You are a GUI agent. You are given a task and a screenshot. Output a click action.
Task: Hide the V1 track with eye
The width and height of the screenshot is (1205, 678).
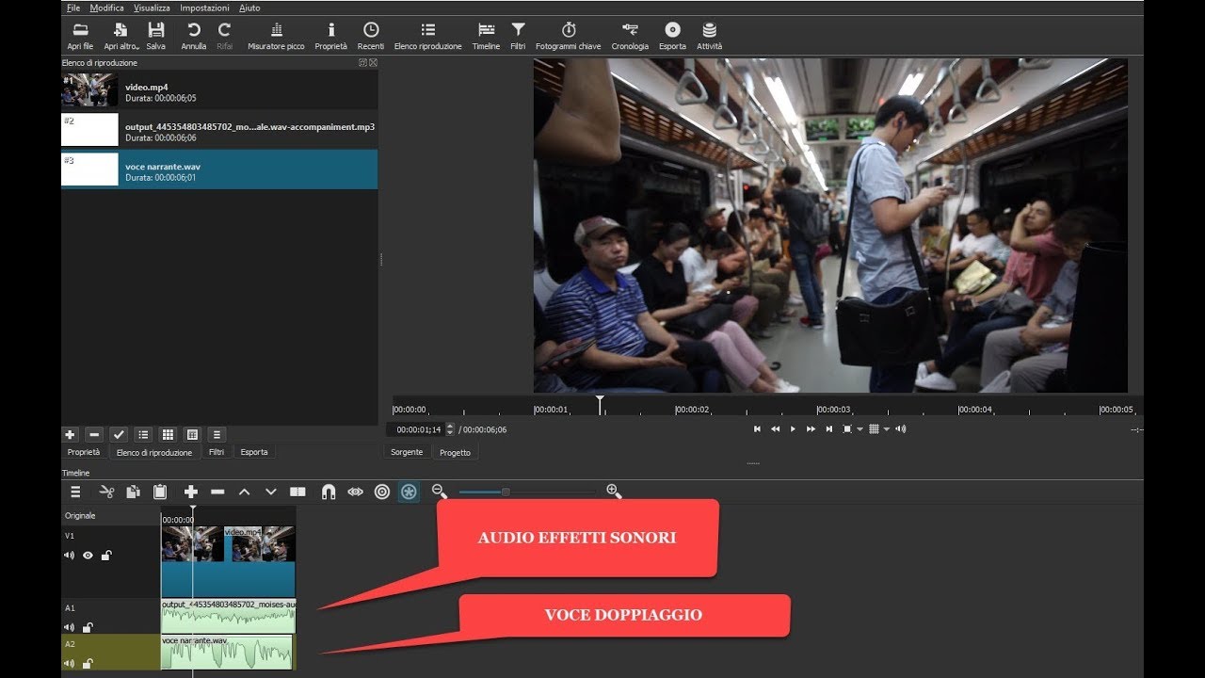click(88, 556)
